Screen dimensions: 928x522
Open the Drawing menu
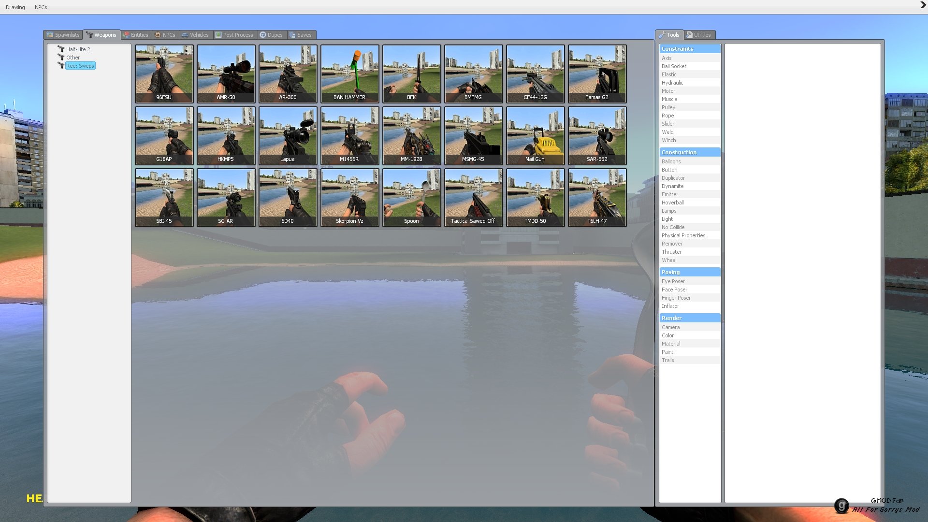click(15, 7)
